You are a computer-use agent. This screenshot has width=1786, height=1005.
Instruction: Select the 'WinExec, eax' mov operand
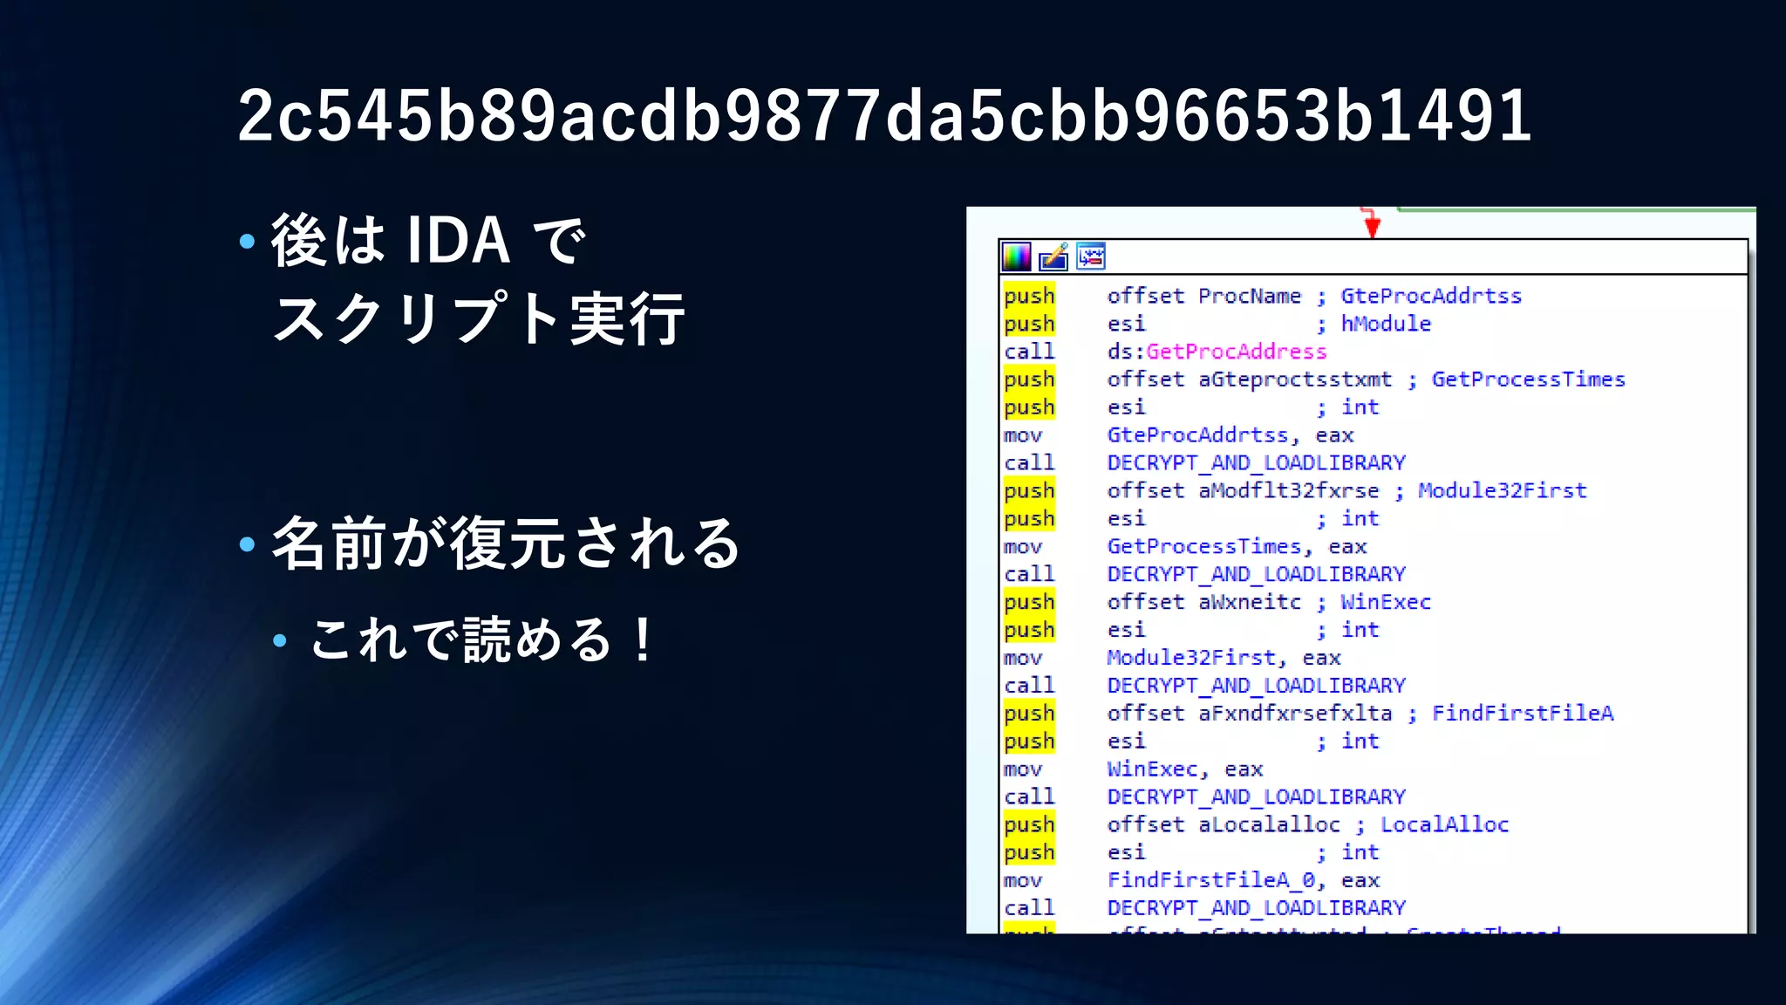point(1184,769)
